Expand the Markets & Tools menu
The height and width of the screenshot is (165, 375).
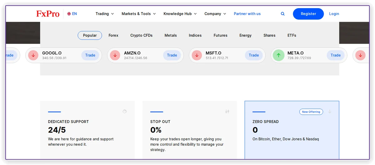coord(139,14)
